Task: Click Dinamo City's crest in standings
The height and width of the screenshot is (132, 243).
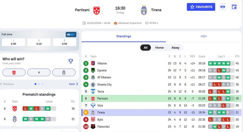Action: 93,85
